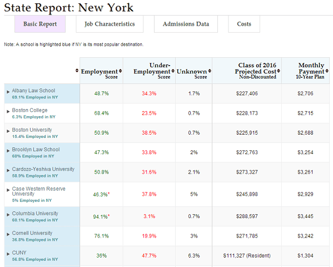
Task: Sort table by Unknown Score
Action: pyautogui.click(x=210, y=71)
